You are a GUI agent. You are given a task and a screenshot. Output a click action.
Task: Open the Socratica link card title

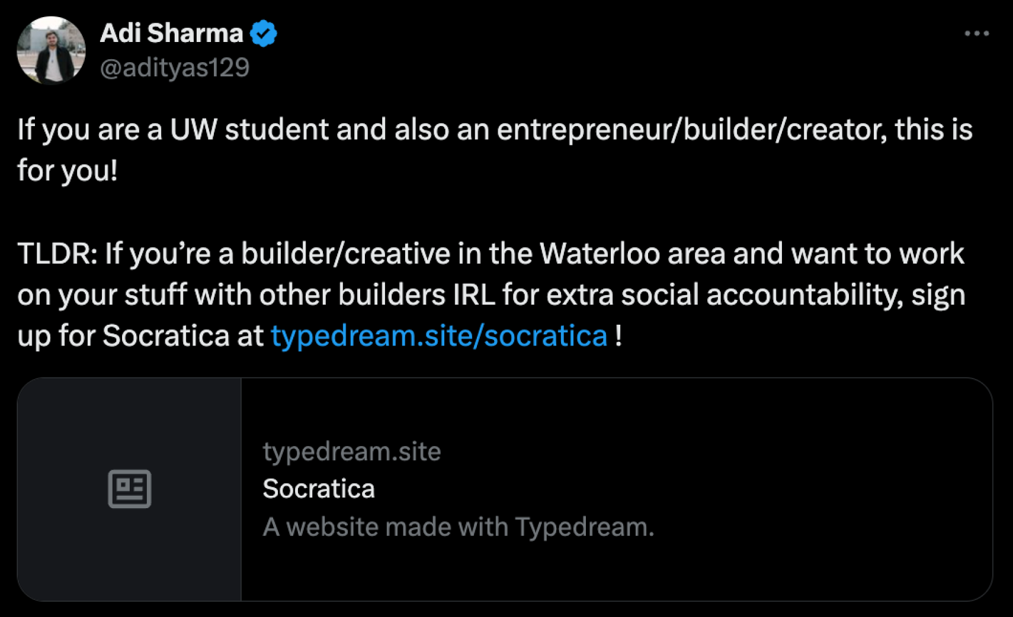319,489
